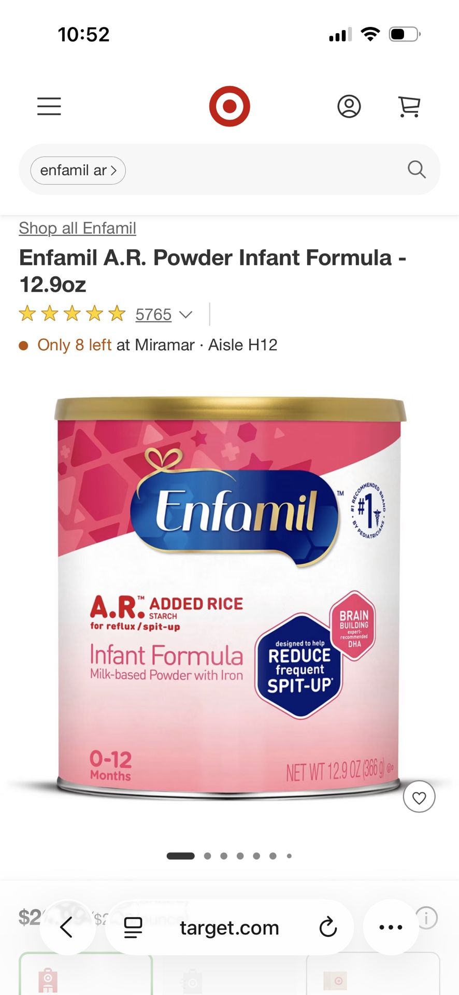Select the last small carousel dot

(289, 856)
